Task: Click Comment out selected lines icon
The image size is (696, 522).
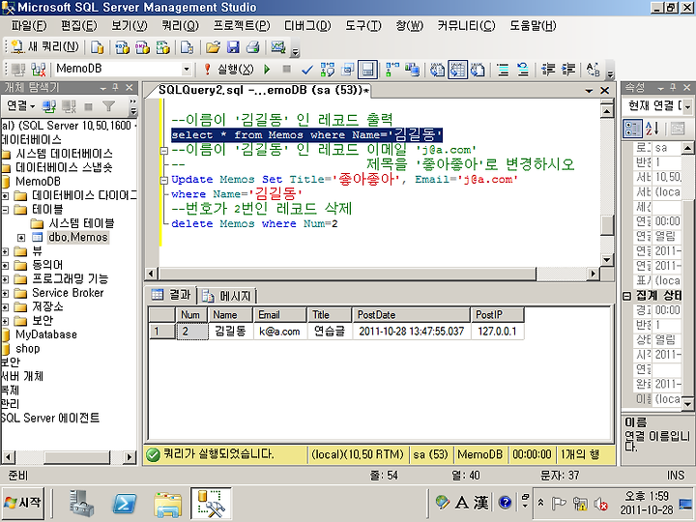Action: [x=503, y=70]
